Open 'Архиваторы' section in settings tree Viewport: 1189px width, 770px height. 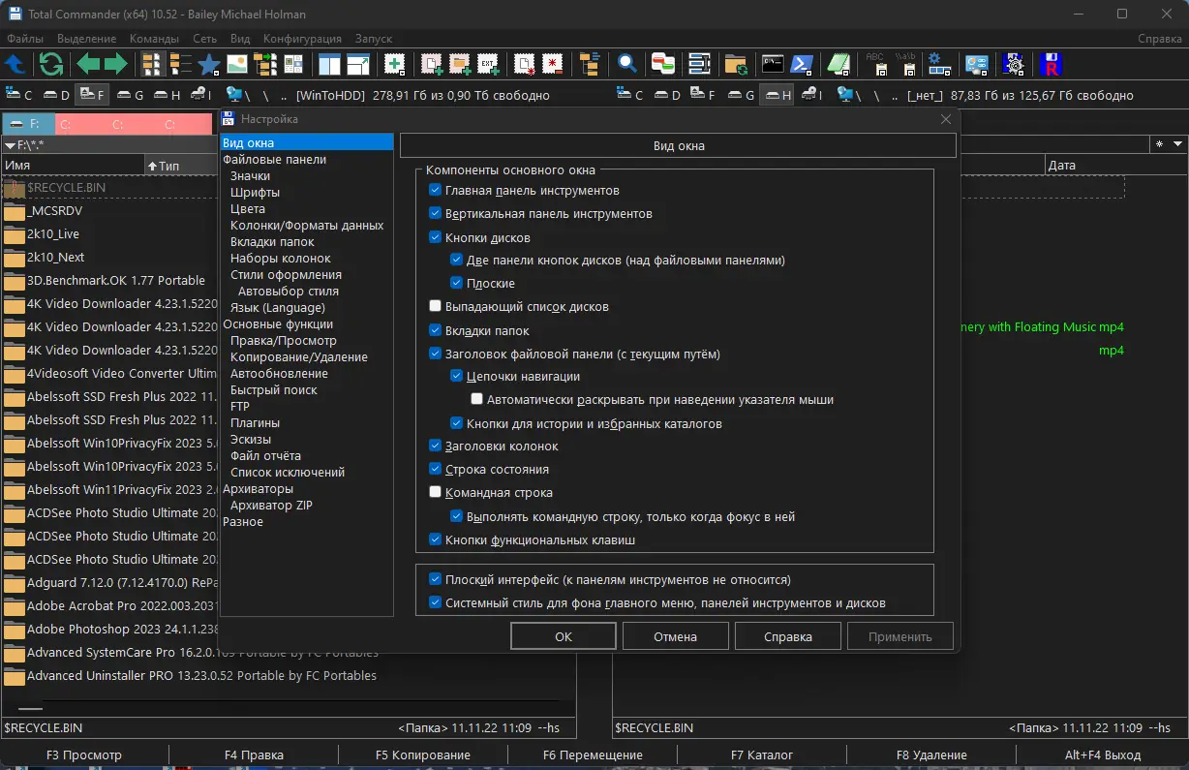point(258,489)
